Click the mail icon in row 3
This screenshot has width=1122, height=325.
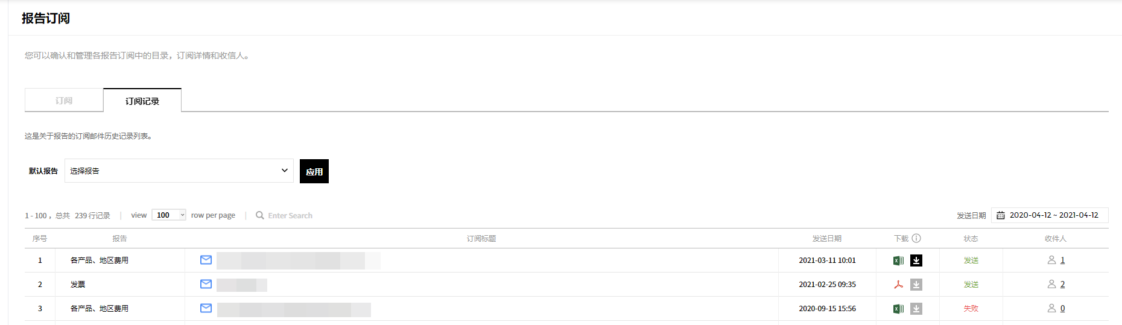point(206,308)
